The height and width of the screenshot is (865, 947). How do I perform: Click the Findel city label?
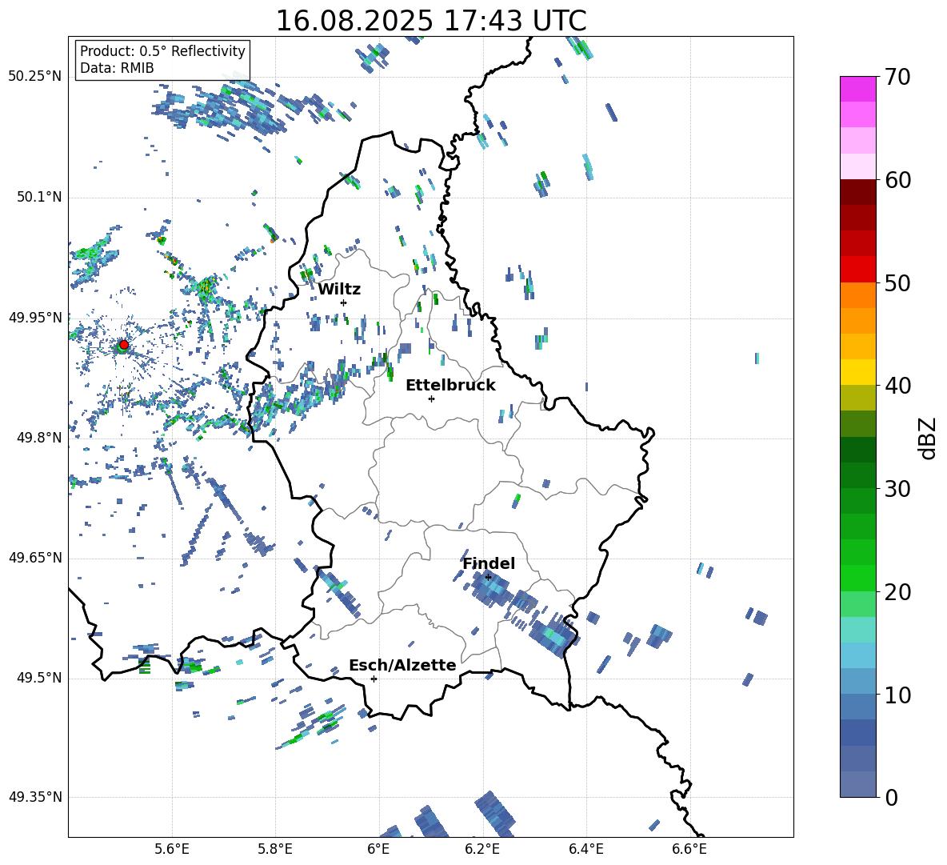point(489,563)
